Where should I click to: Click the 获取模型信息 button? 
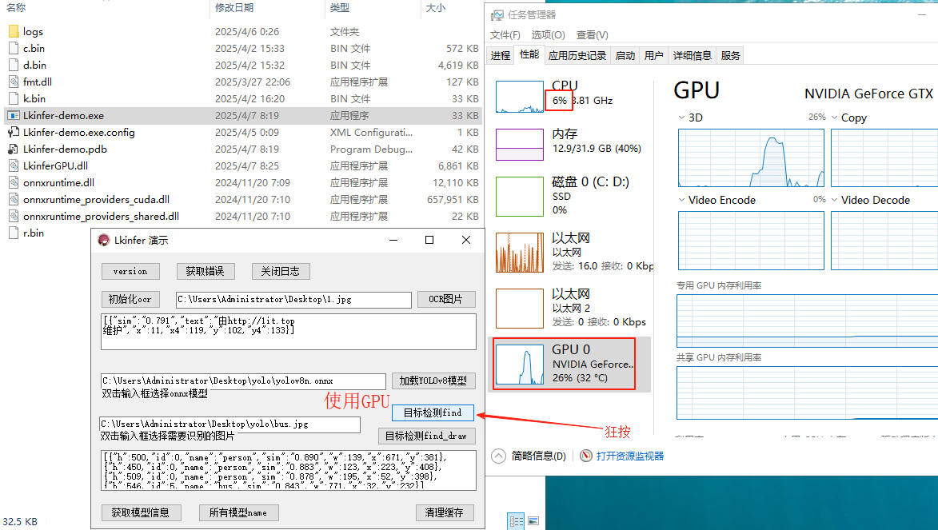click(x=141, y=512)
